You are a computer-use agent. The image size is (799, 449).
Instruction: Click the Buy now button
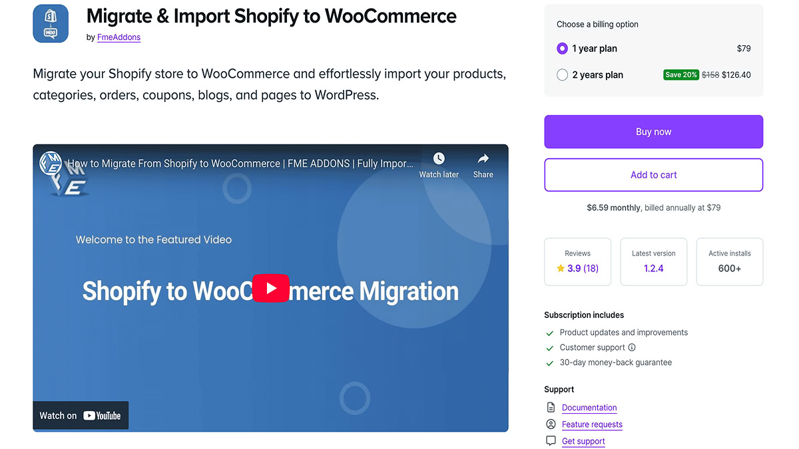654,132
